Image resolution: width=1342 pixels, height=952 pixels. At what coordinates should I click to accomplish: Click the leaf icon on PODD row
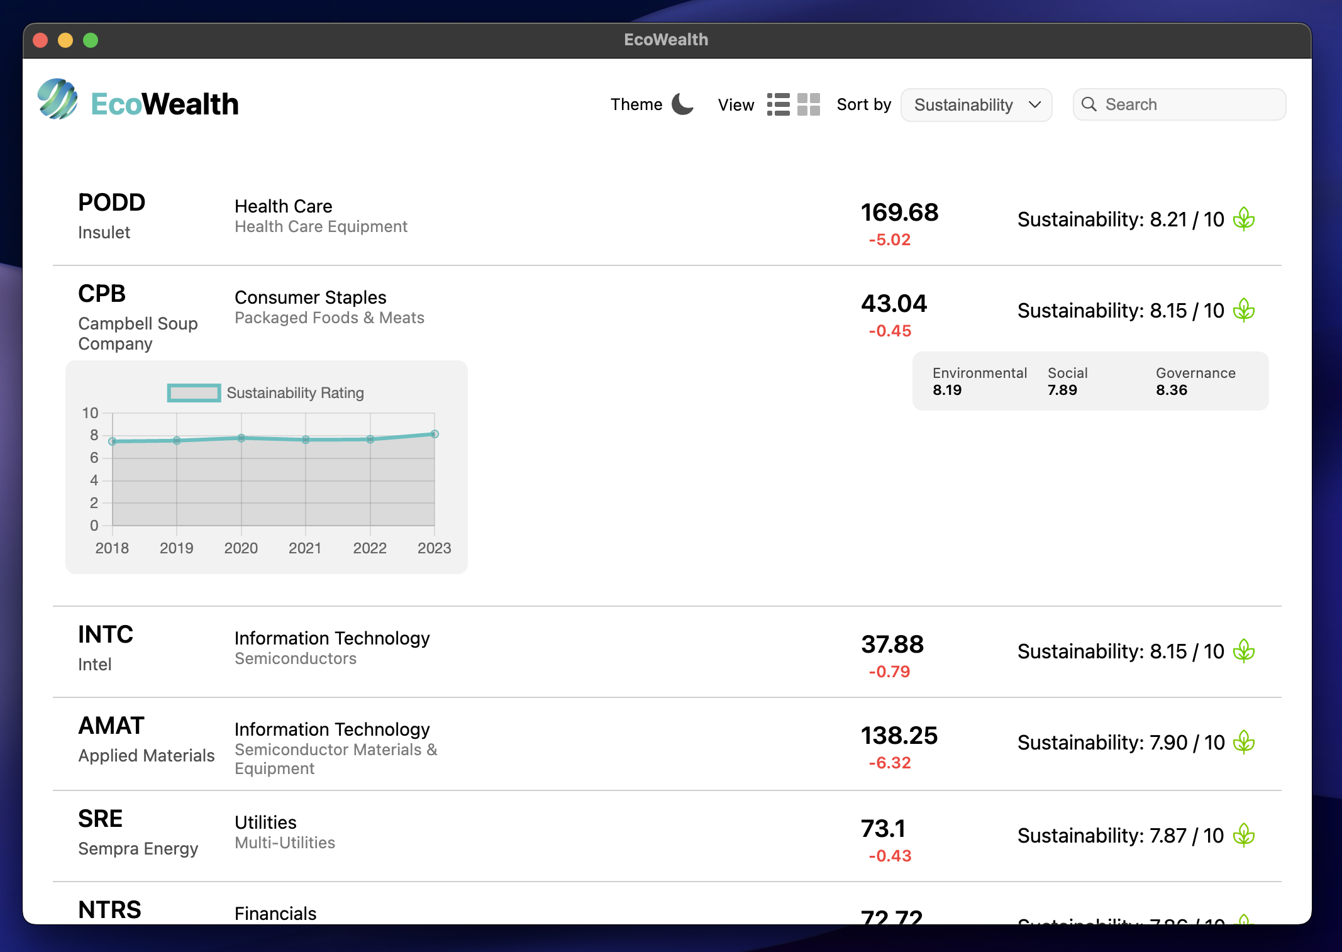(x=1243, y=219)
